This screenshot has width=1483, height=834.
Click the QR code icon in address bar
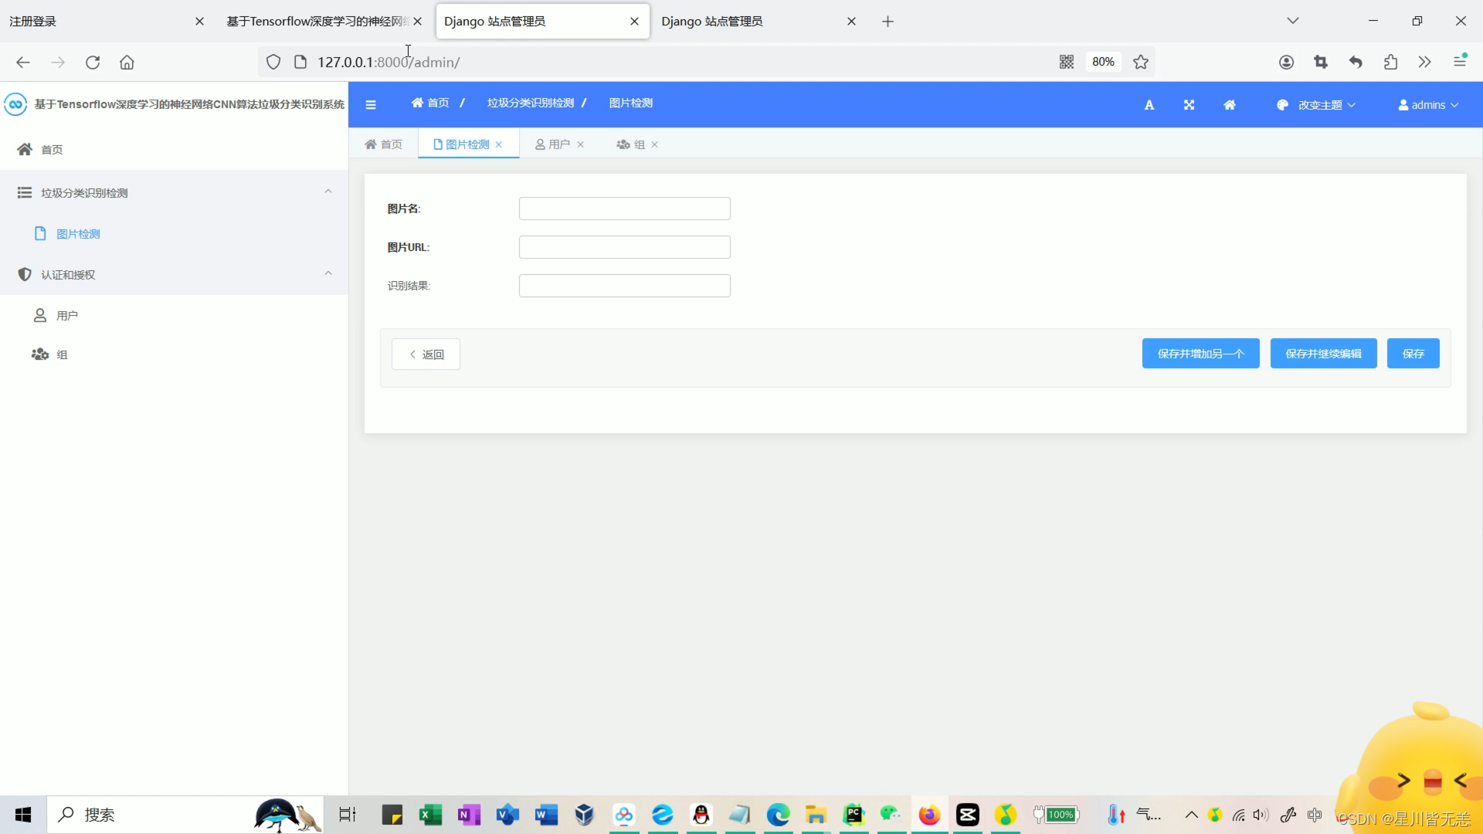tap(1067, 62)
